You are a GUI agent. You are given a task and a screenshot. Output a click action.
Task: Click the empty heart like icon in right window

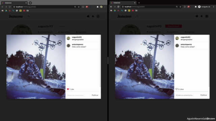[177, 89]
